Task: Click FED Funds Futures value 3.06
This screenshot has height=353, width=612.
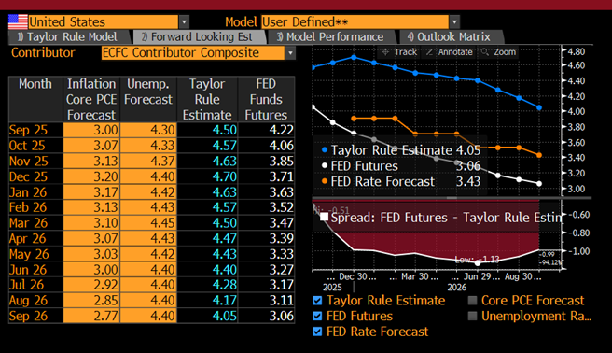Action: 282,316
